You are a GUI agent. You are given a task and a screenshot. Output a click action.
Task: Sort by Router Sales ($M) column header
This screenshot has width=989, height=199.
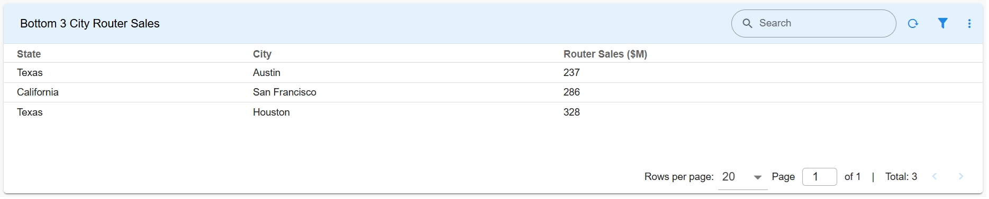coord(605,54)
